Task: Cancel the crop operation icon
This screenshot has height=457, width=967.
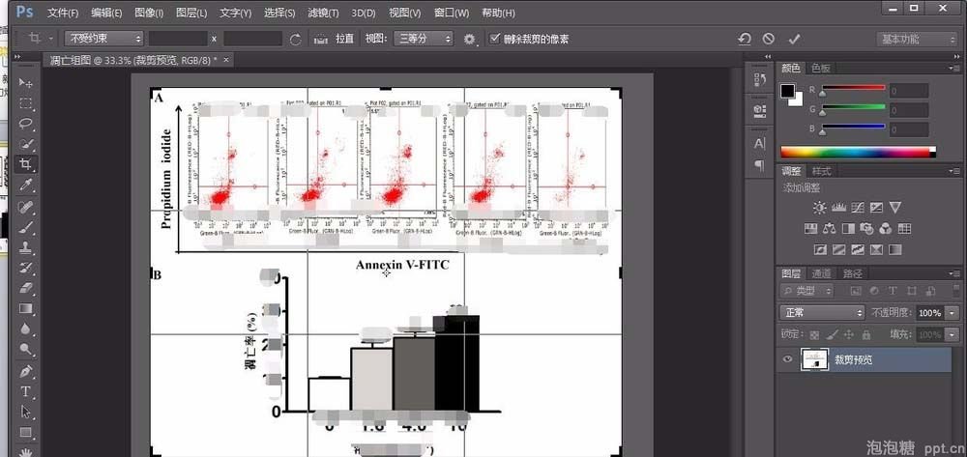Action: point(768,39)
